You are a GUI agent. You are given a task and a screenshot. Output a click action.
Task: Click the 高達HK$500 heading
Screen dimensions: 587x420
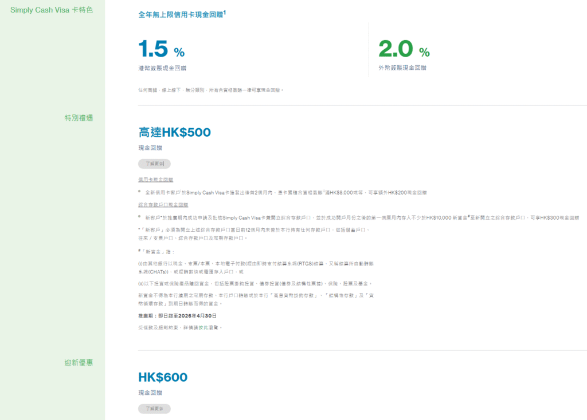point(174,133)
